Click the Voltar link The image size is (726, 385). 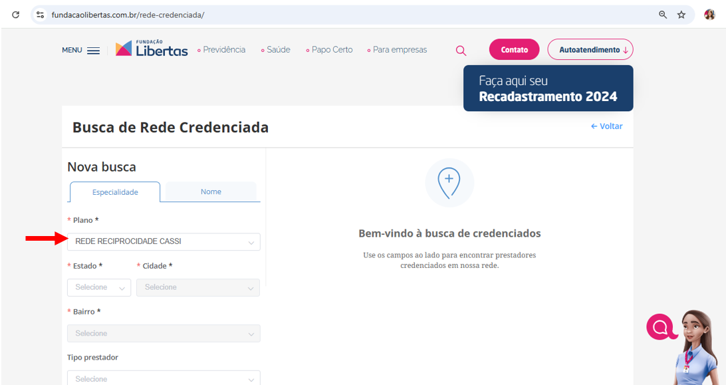click(607, 126)
